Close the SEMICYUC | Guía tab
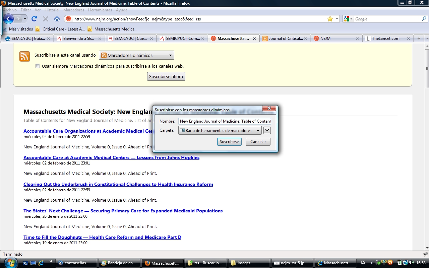 49,39
